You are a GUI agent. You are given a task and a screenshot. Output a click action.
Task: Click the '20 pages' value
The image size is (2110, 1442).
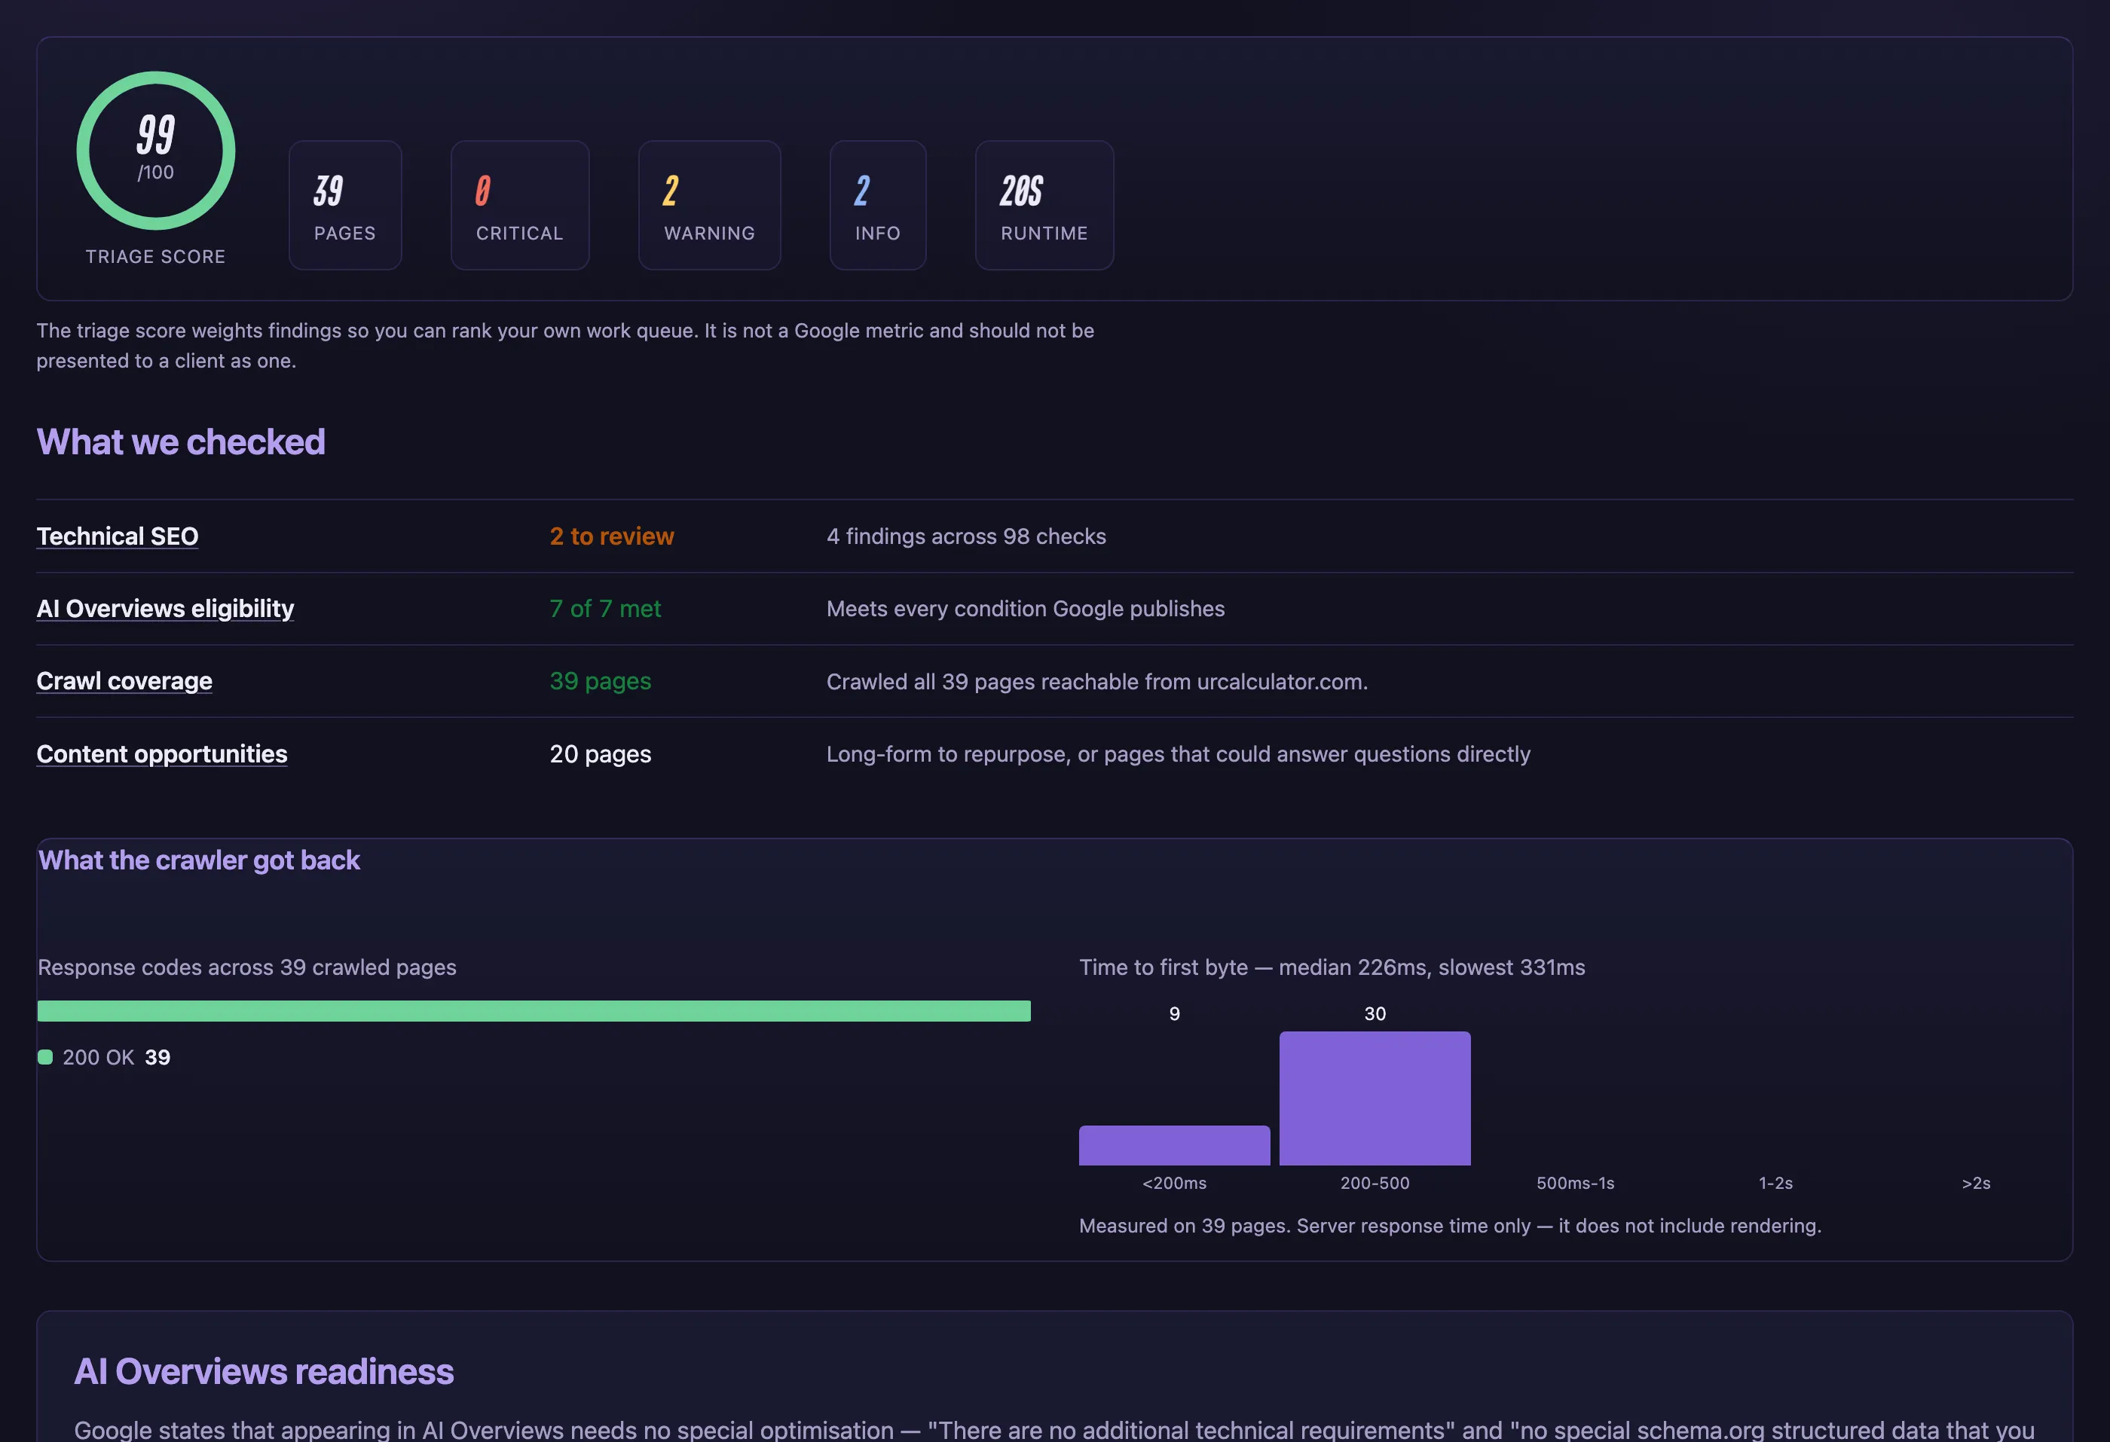pos(600,754)
